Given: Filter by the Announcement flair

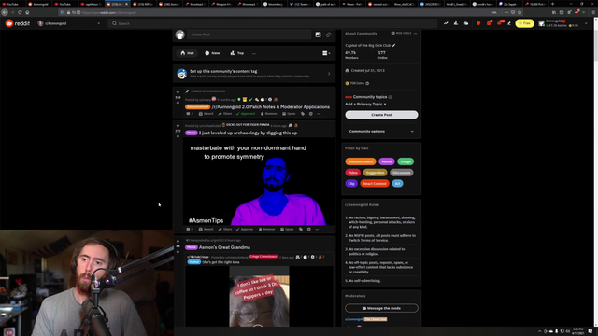Looking at the screenshot, I should click(x=361, y=161).
